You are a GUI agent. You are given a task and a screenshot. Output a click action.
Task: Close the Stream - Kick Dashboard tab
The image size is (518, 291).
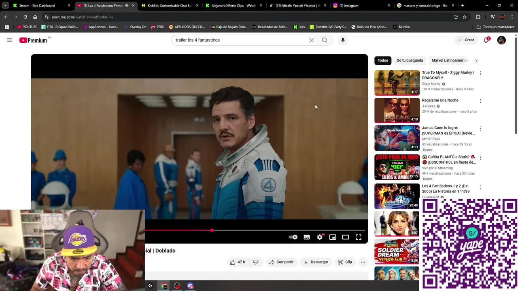[x=69, y=6]
